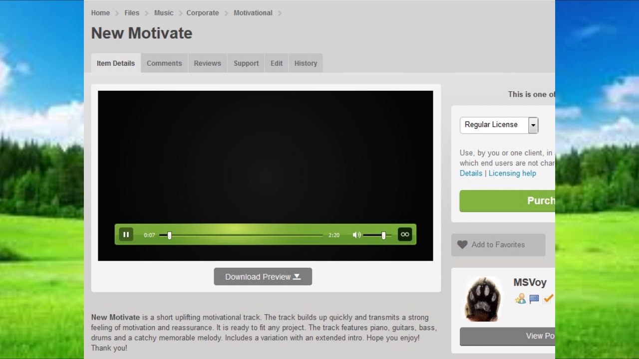The width and height of the screenshot is (639, 359).
Task: Click the orange checkmark badge under MSVoy
Action: (548, 299)
